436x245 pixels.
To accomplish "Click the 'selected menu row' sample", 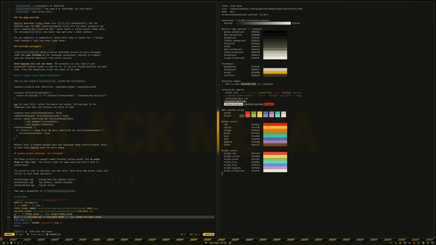I will click(235, 101).
